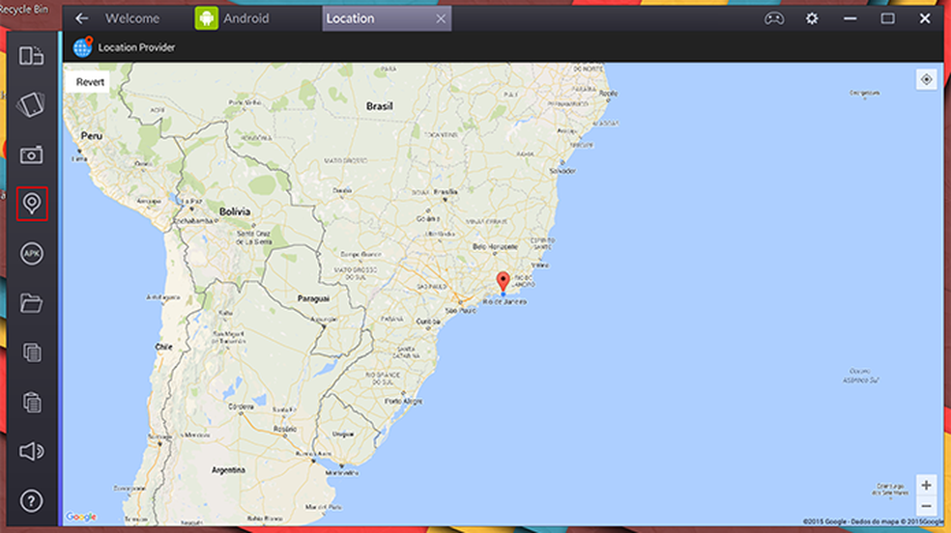951x533 pixels.
Task: Click the Google logo on map
Action: 81,517
